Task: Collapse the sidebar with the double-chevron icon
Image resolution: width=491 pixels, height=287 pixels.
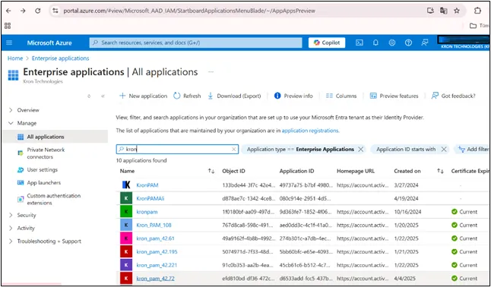Action: [103, 96]
